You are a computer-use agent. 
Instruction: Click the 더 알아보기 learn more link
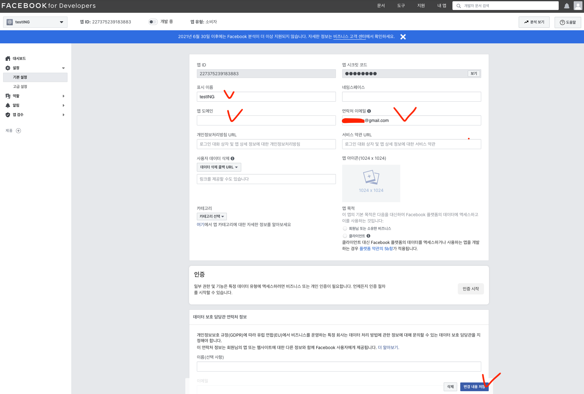pos(388,348)
